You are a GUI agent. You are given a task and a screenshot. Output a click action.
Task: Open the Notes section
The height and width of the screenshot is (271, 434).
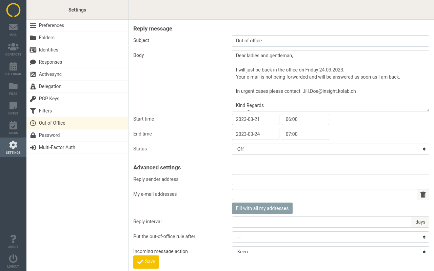(x=13, y=108)
